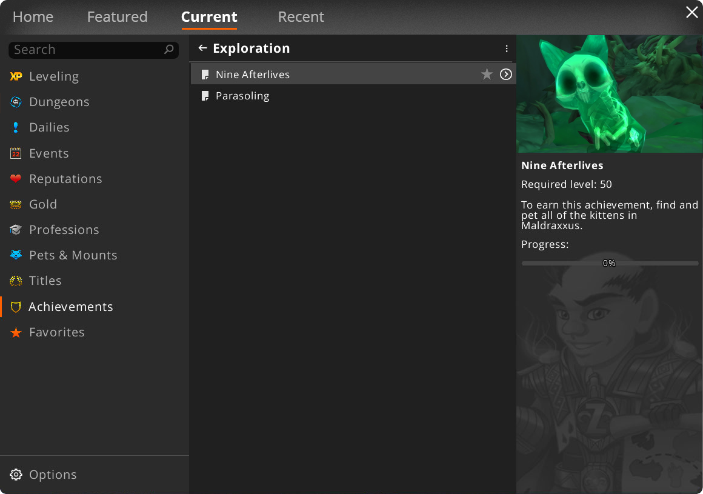Favorite Nine Afterlives with the star
Image resolution: width=703 pixels, height=494 pixels.
point(487,75)
